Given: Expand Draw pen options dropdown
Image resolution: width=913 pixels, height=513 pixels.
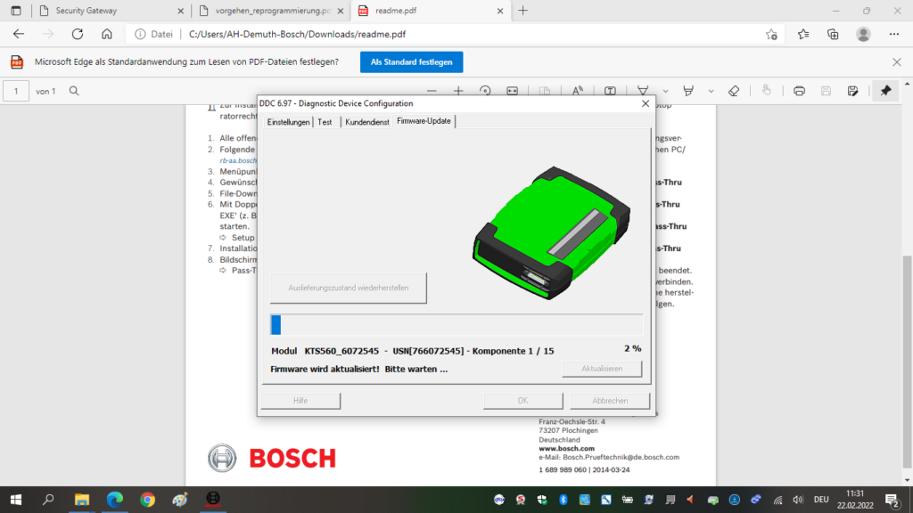Looking at the screenshot, I should [x=665, y=92].
